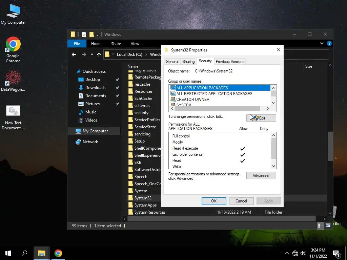Image resolution: width=347 pixels, height=260 pixels.
Task: Launch Google Chrome from desktop shortcut
Action: [13, 50]
